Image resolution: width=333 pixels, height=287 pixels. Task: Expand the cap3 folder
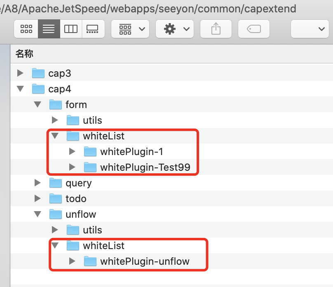point(20,73)
